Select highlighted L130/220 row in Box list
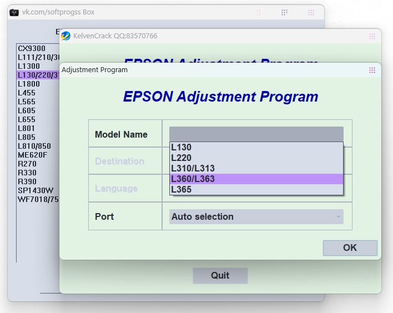 [x=38, y=75]
